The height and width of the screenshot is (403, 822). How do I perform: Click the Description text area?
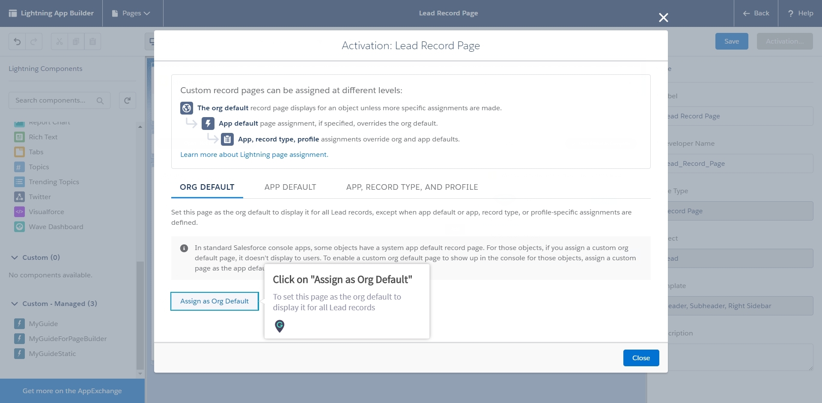740,357
